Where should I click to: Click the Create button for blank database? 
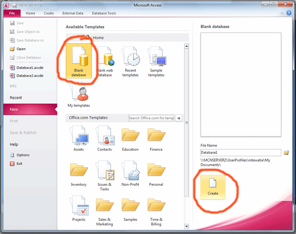tap(213, 187)
